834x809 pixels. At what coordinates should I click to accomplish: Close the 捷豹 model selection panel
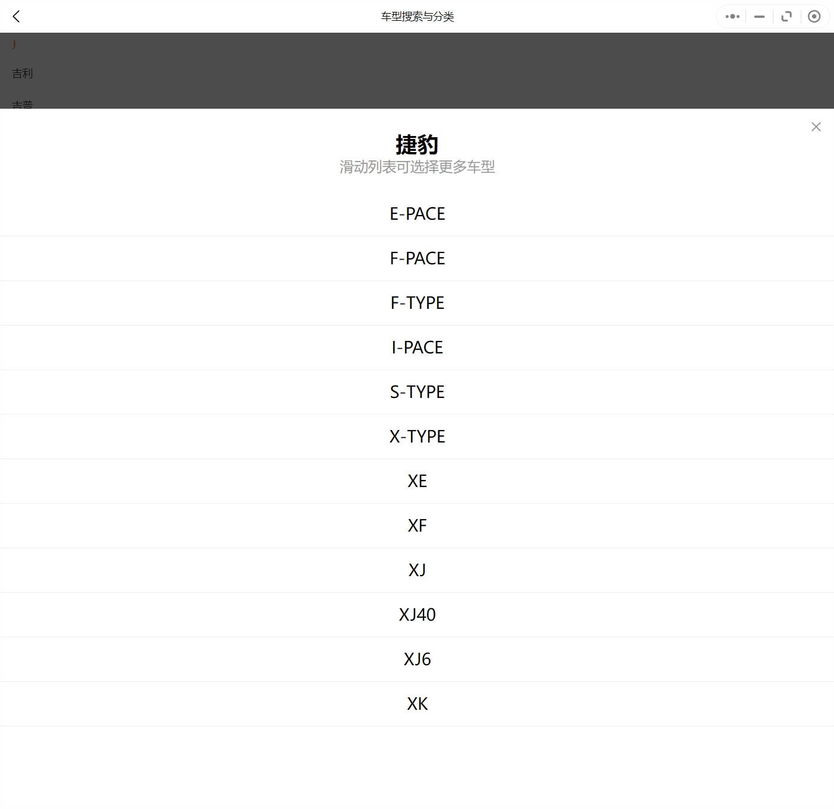[816, 127]
